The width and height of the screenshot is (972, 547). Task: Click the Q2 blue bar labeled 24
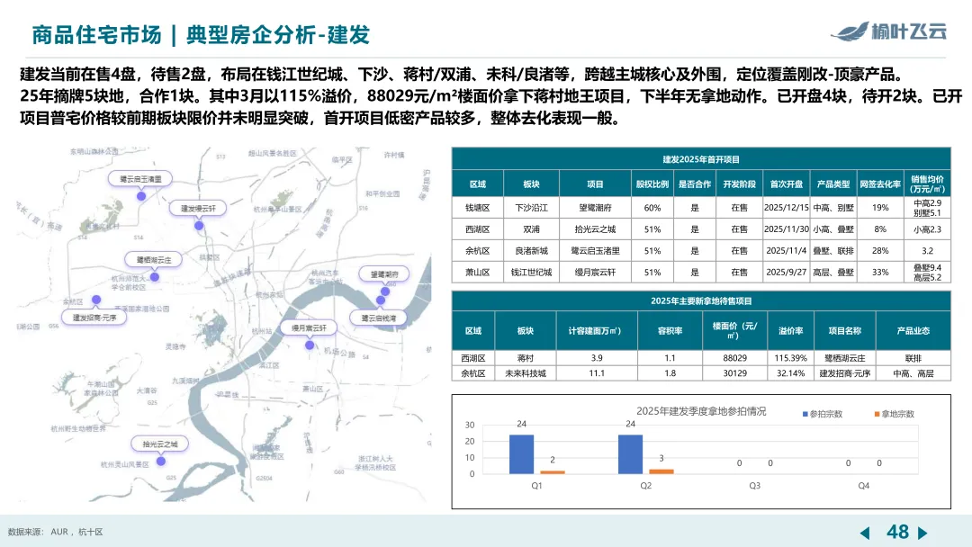pyautogui.click(x=630, y=454)
